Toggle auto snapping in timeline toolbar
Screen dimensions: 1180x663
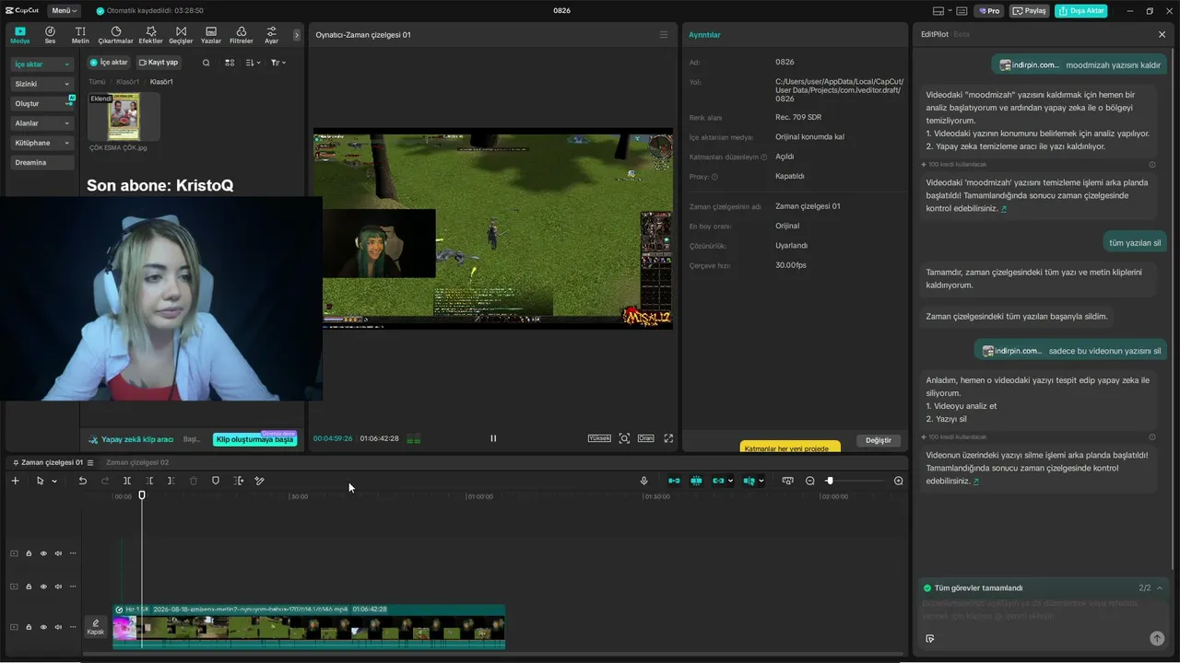coord(696,481)
